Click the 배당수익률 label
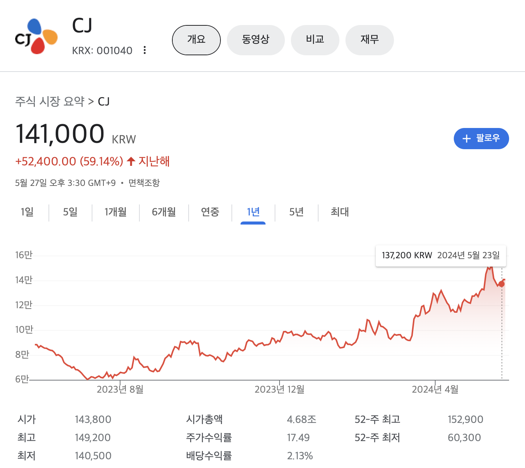The height and width of the screenshot is (468, 525). tap(209, 456)
